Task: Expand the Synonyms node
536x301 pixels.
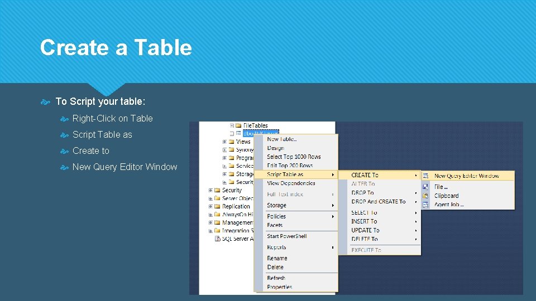Action: pos(224,150)
